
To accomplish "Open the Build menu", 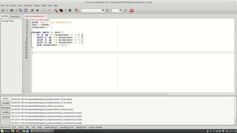I will [x=44, y=6].
